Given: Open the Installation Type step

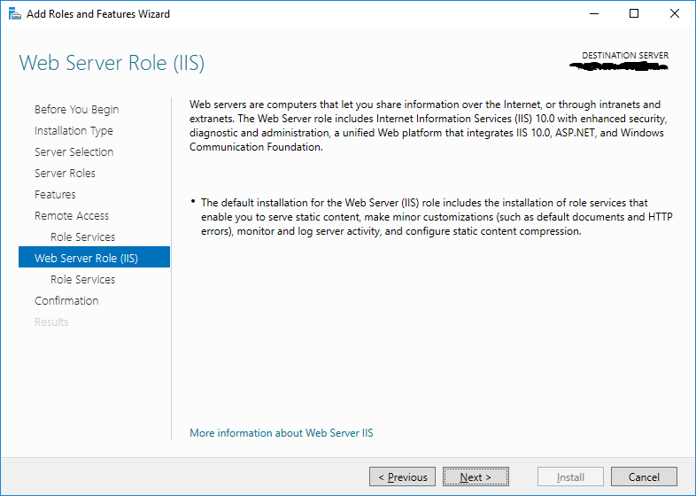Looking at the screenshot, I should (x=73, y=130).
